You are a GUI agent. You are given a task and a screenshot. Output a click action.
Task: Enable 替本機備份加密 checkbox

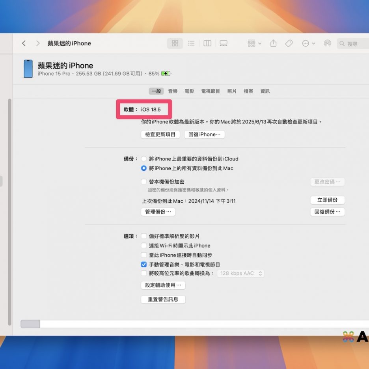tap(144, 182)
